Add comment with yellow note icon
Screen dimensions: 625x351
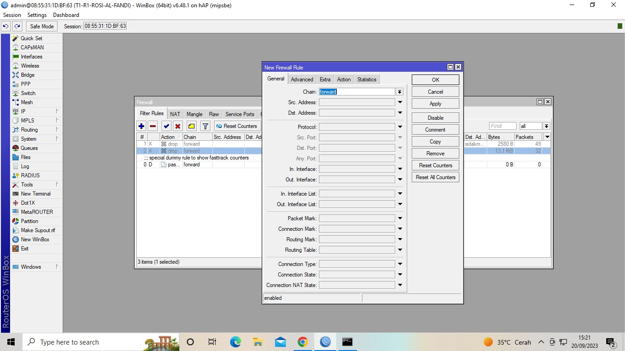[192, 126]
